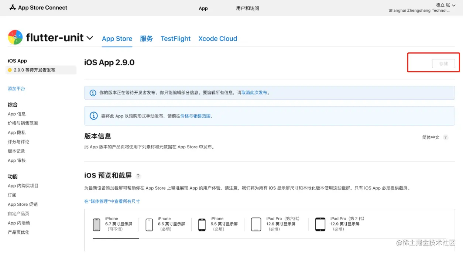Image resolution: width=463 pixels, height=254 pixels.
Task: Open App 内活动 in sidebar
Action: (19, 223)
